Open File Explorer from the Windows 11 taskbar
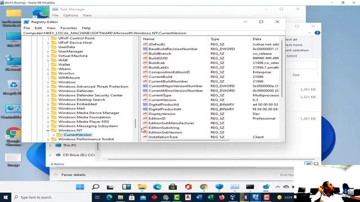 (x=142, y=187)
